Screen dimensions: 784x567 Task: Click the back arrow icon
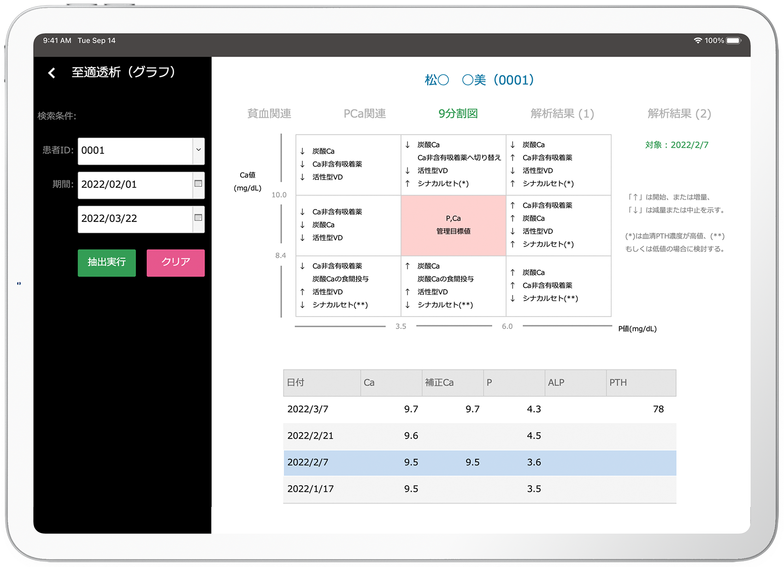pos(52,73)
